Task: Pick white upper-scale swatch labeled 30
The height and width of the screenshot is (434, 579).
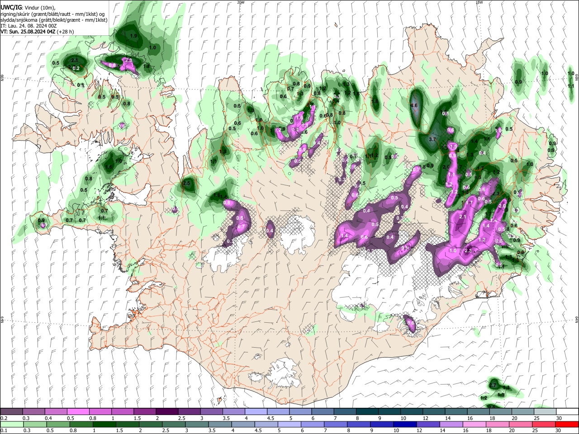Action: tap(568, 412)
